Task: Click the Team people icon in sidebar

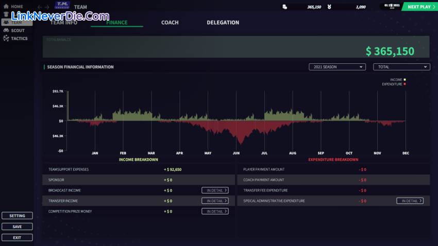Action: 6,23
